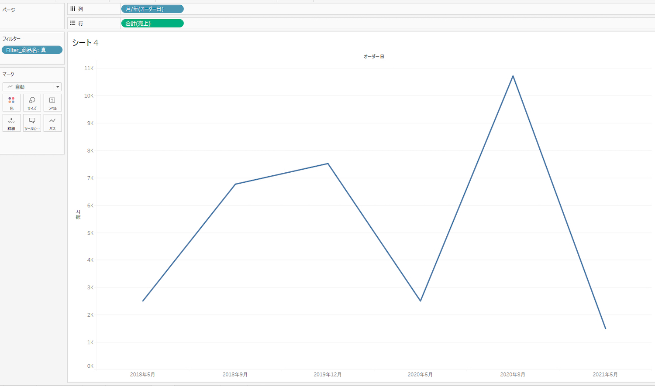
Task: Click the 2018年5月 x-axis label
Action: pos(142,374)
